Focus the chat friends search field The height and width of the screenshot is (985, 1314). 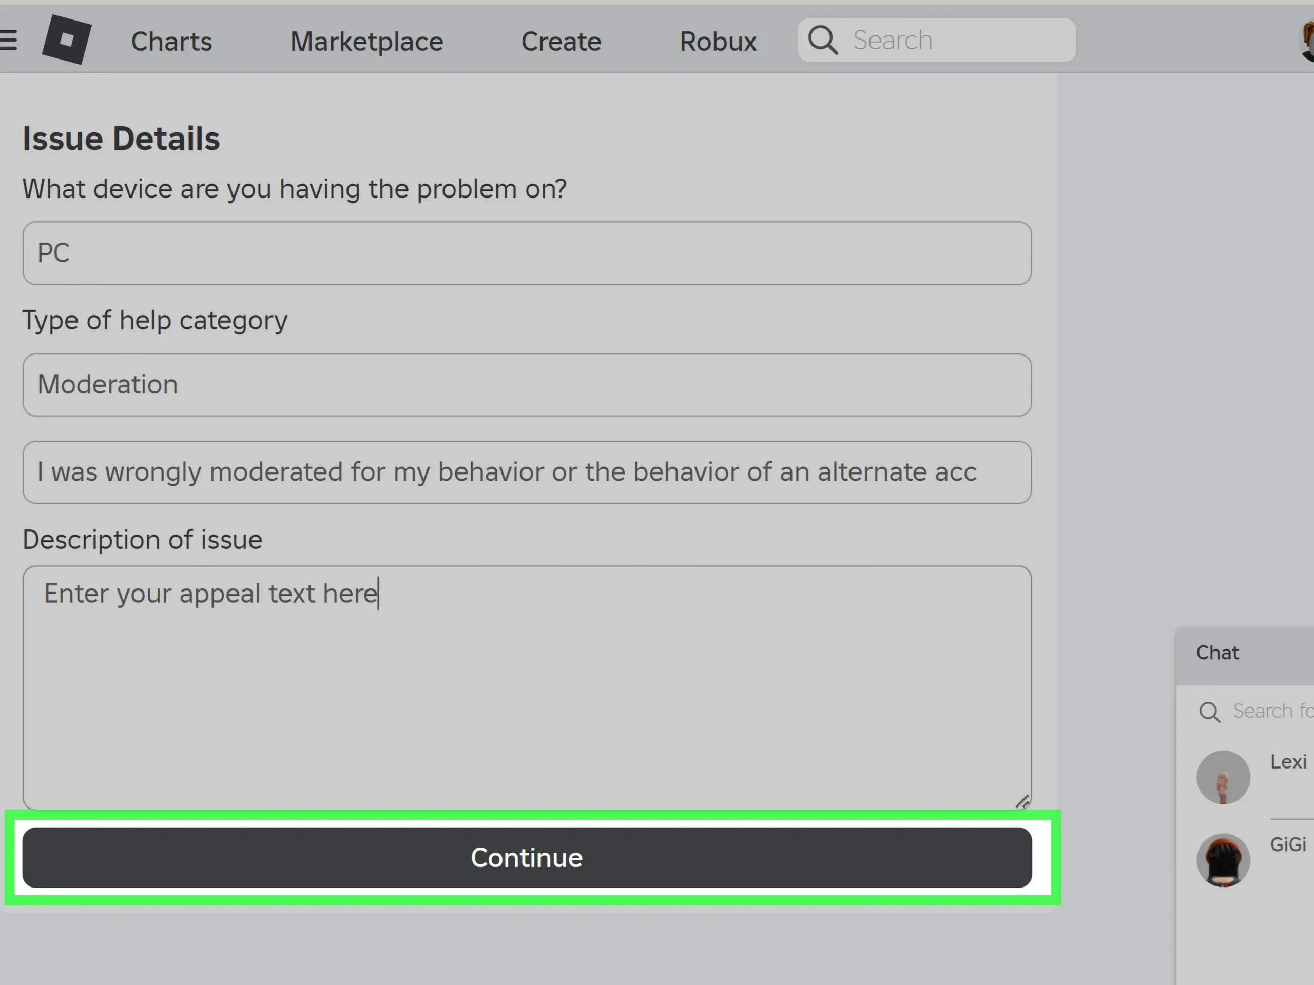1271,711
